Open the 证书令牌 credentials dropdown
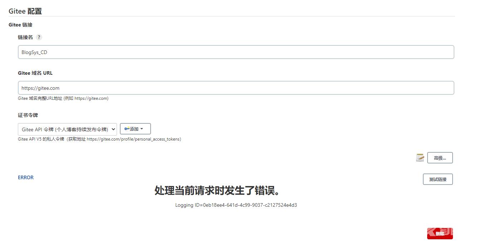 (67, 129)
